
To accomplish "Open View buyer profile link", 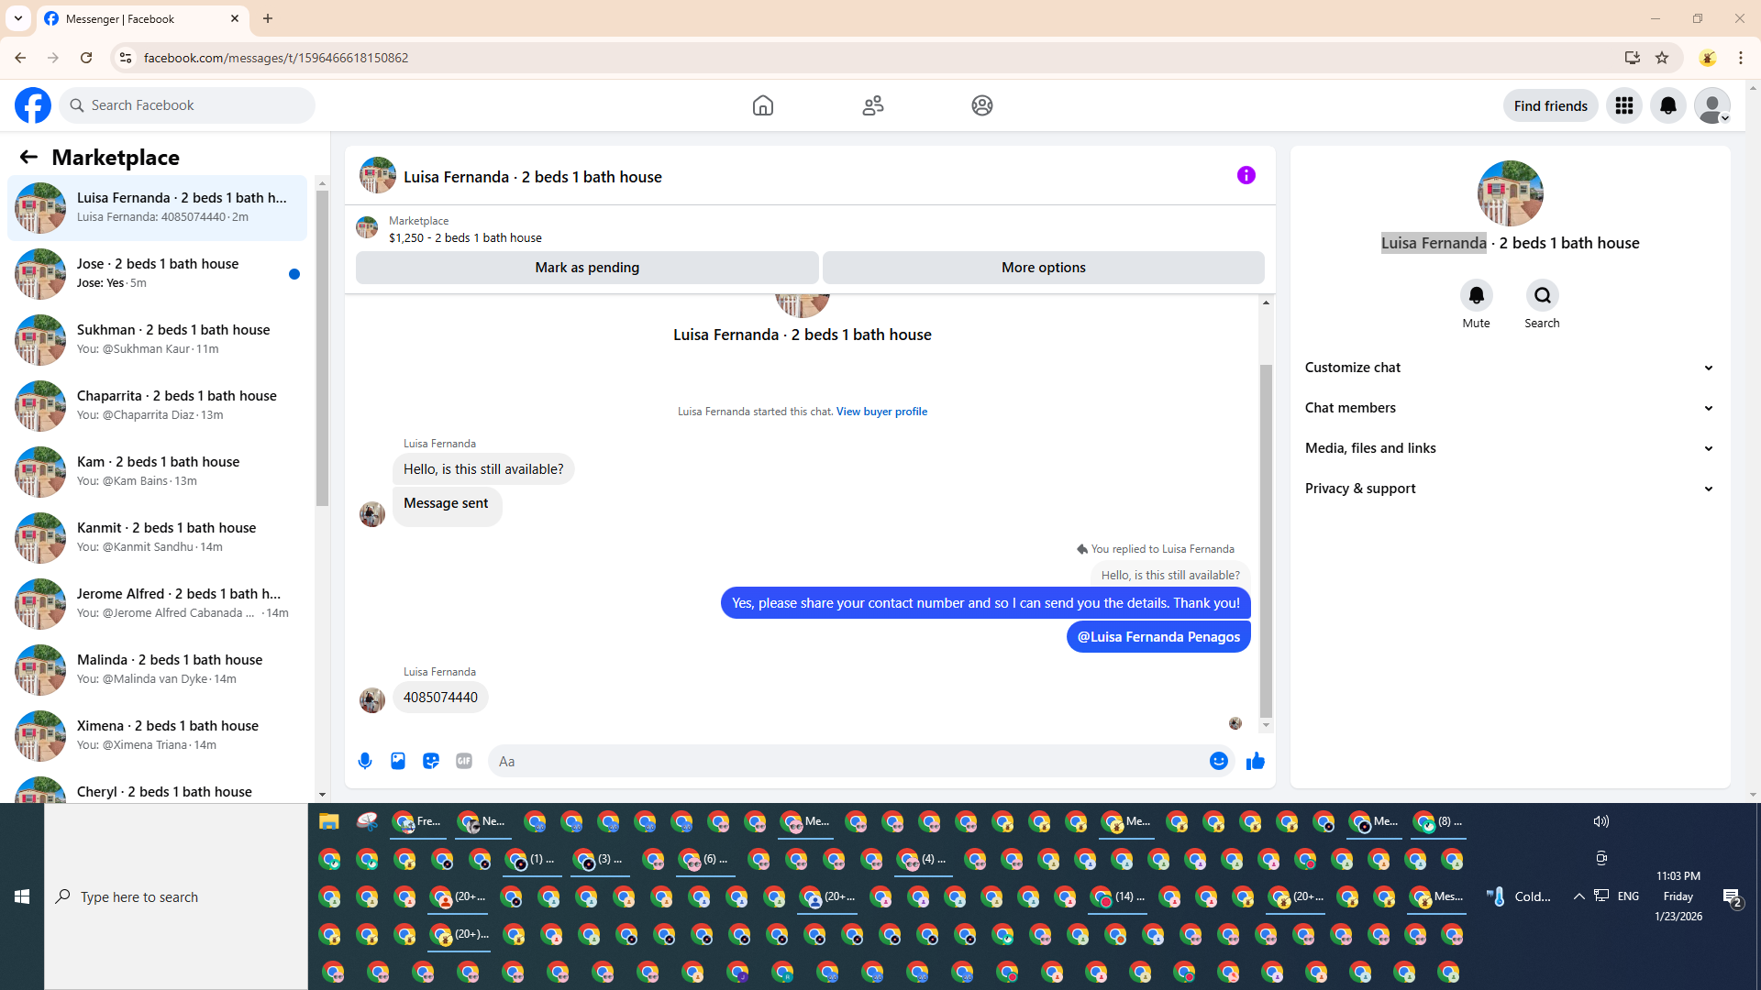I will 880,412.
